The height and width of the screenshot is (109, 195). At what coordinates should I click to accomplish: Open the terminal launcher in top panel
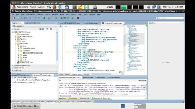pyautogui.click(x=74, y=7)
